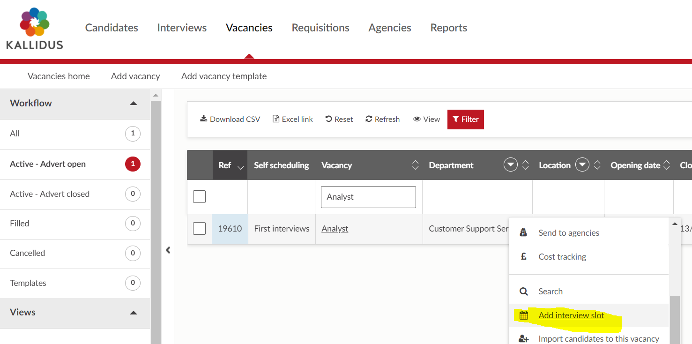
Task: Click the Kallidus logo
Action: click(35, 29)
